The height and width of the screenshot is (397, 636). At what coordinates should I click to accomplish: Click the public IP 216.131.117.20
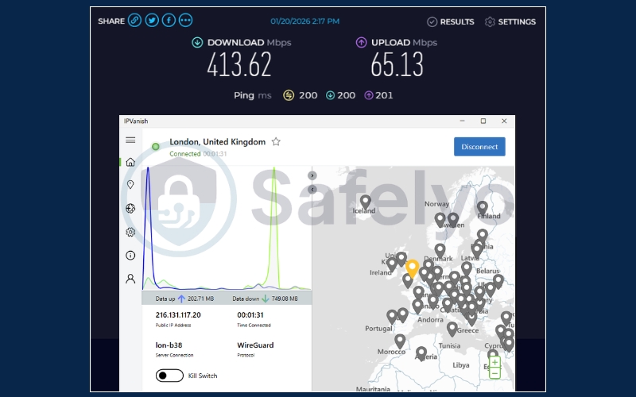click(x=178, y=314)
